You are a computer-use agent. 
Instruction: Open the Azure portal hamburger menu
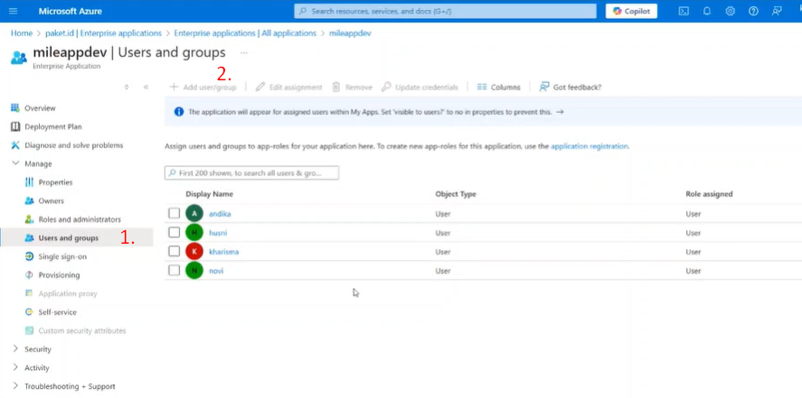pos(14,11)
